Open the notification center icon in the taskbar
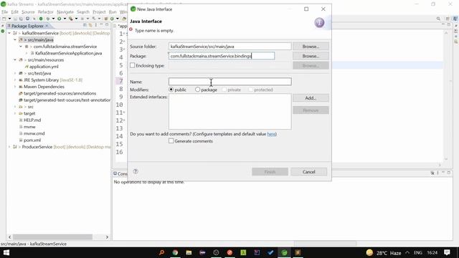The image size is (459, 258). 447,252
